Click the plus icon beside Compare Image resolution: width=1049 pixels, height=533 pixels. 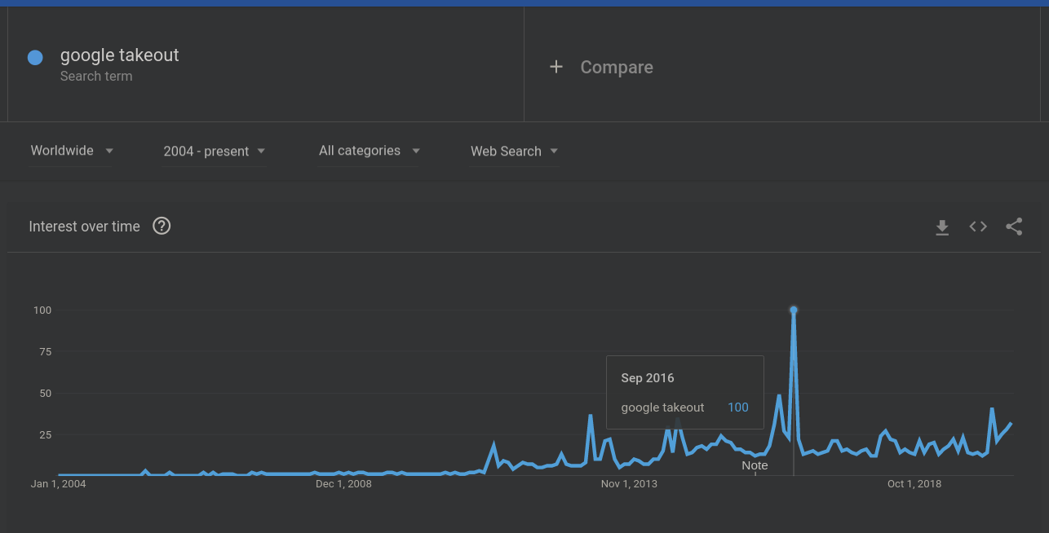[x=556, y=67]
